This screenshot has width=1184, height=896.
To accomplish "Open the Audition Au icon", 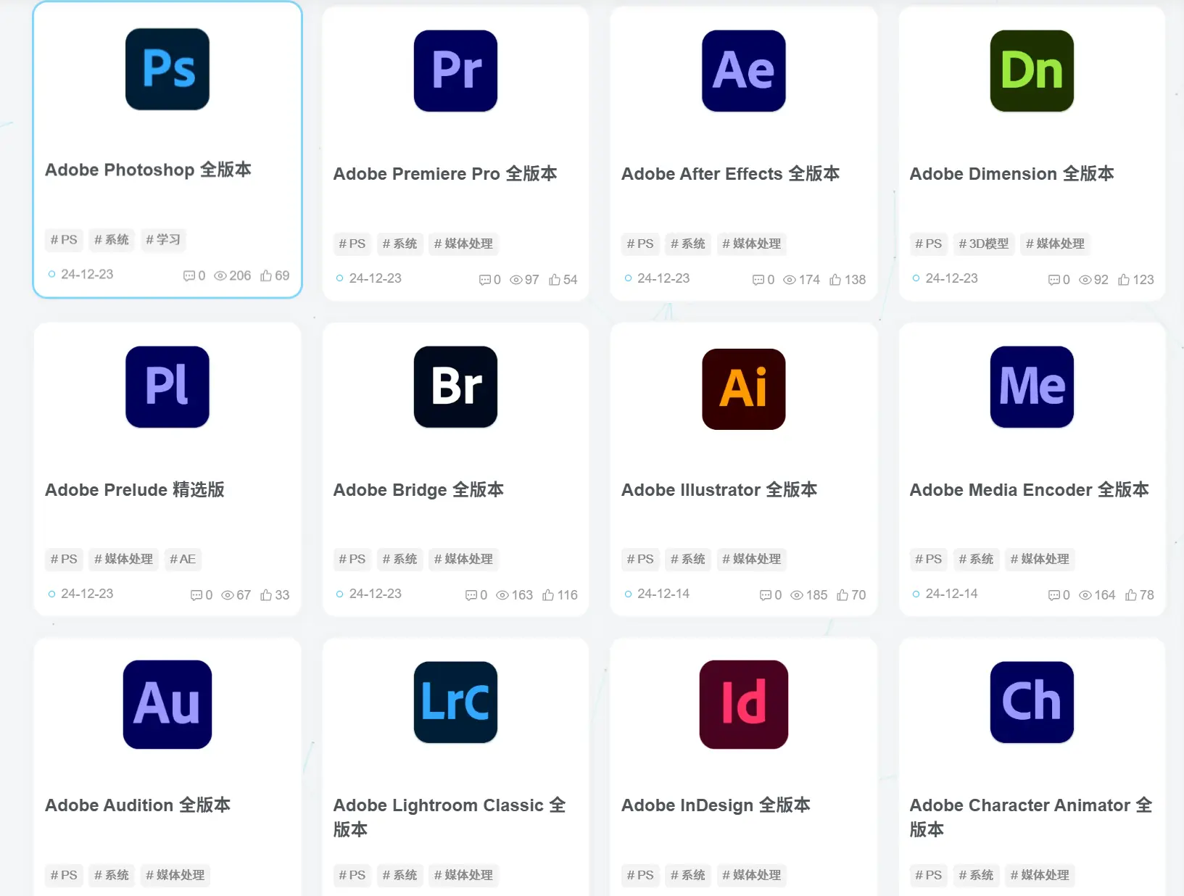I will [167, 704].
